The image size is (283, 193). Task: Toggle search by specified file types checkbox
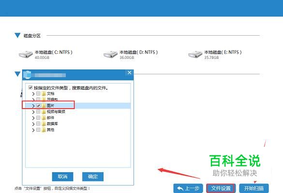(x=30, y=88)
